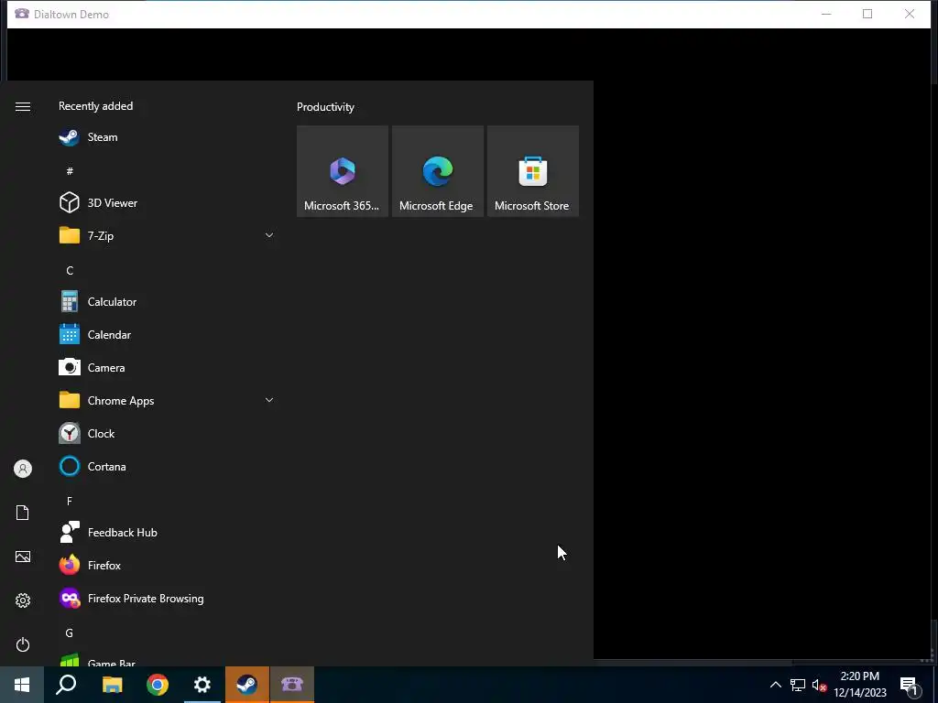Screen dimensions: 938x703
Task: Open the Microsoft 365 tile
Action: (343, 171)
